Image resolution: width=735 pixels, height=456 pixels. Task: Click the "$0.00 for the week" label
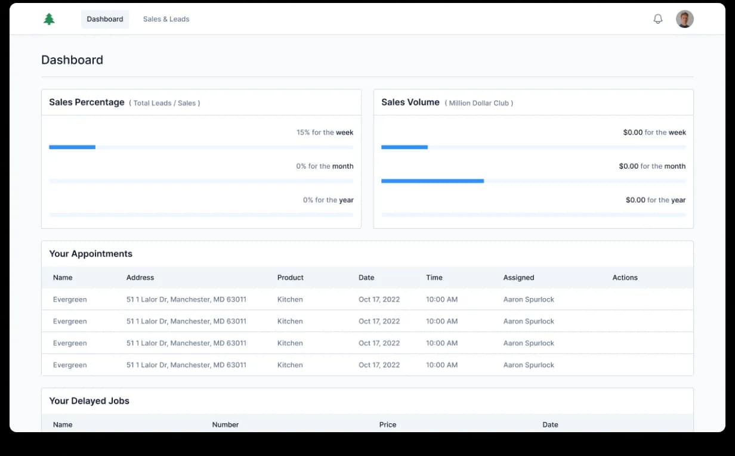pyautogui.click(x=654, y=132)
